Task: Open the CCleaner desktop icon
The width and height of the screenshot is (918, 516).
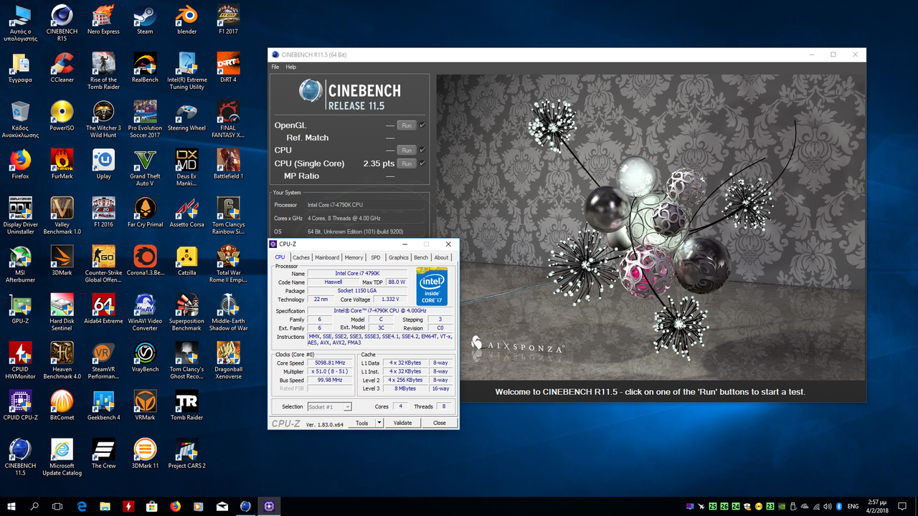Action: point(62,67)
